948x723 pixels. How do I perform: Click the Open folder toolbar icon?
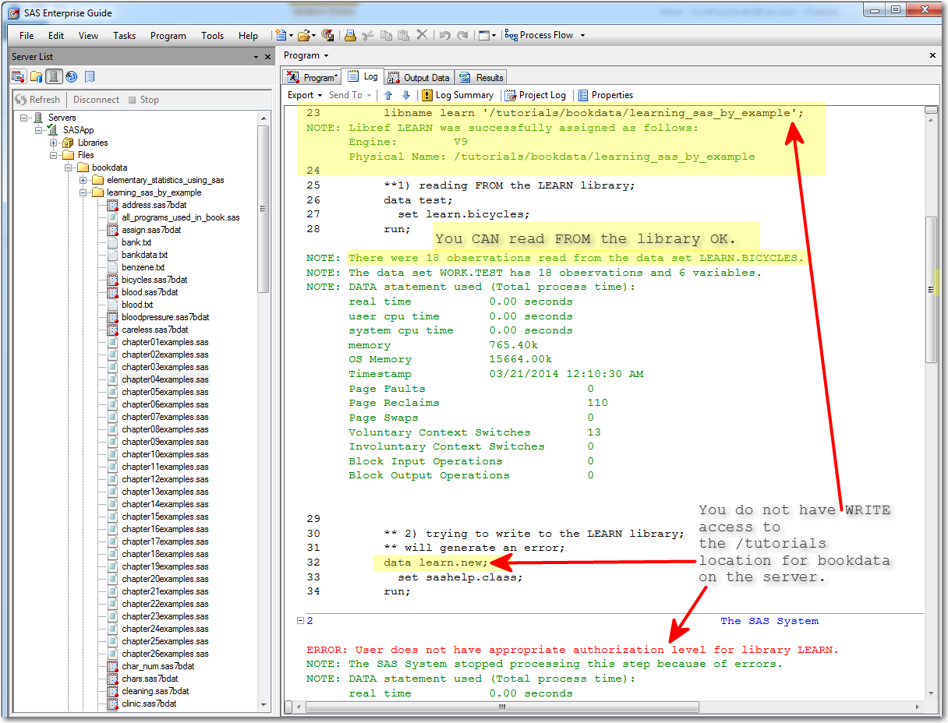click(303, 35)
